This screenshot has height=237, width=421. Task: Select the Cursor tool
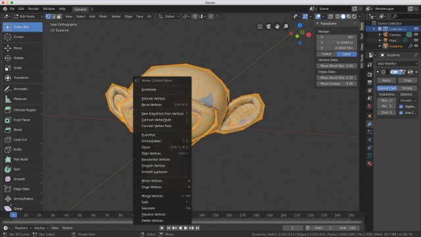(22, 37)
